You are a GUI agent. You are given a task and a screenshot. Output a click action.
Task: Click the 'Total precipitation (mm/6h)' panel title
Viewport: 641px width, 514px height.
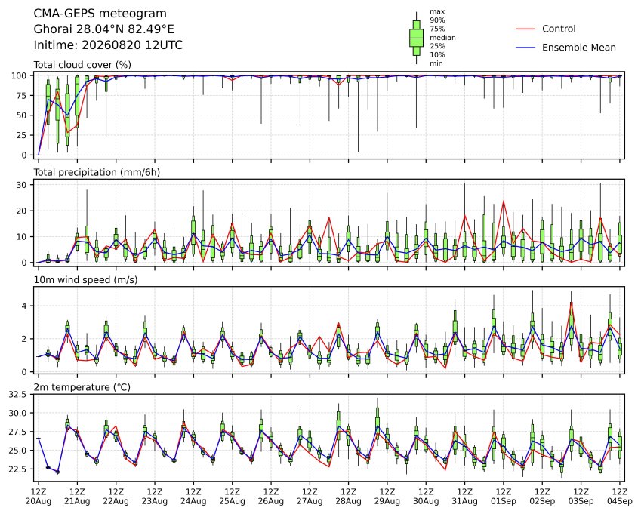click(97, 172)
